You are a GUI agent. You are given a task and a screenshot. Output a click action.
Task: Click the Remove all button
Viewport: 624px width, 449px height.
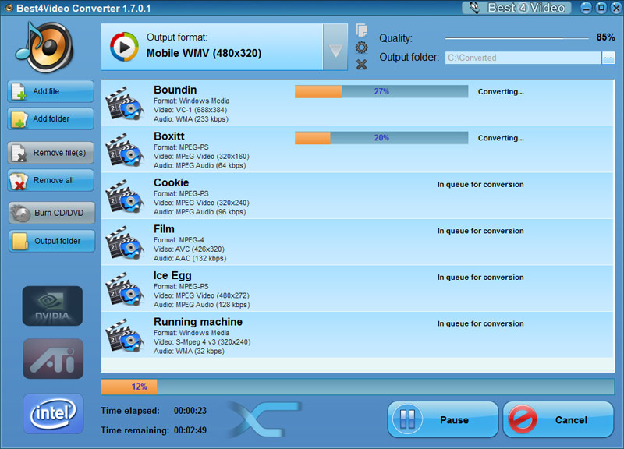pyautogui.click(x=51, y=180)
